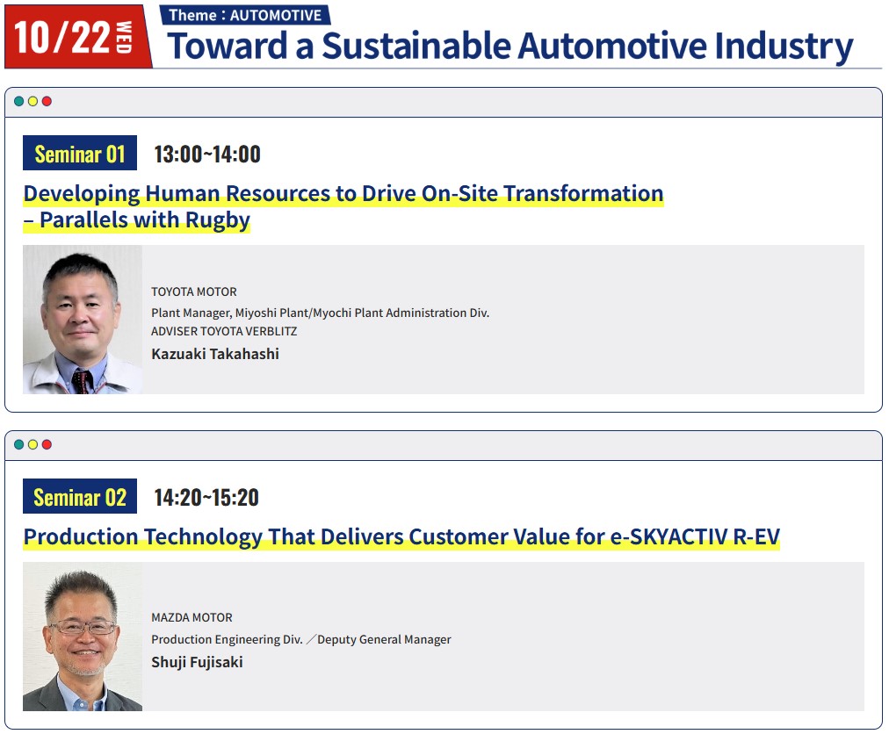The height and width of the screenshot is (734, 889).
Task: Select the speaker name Kazuaki Takahashi
Action: pyautogui.click(x=215, y=354)
